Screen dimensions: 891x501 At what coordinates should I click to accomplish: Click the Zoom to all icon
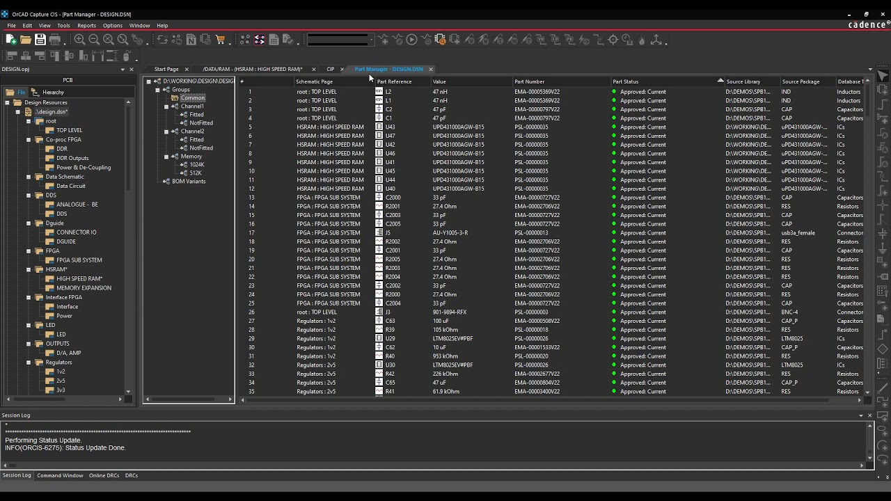click(123, 40)
